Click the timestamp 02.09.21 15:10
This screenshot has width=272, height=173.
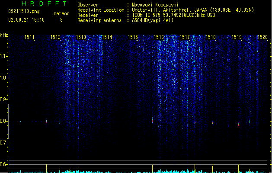point(26,20)
